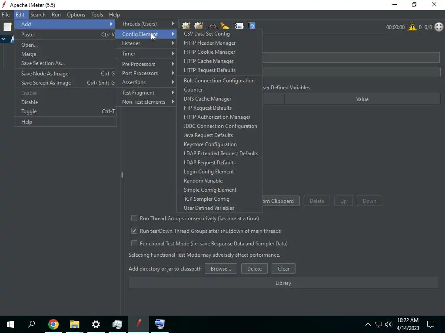Expand the Timer submenu

point(146,53)
